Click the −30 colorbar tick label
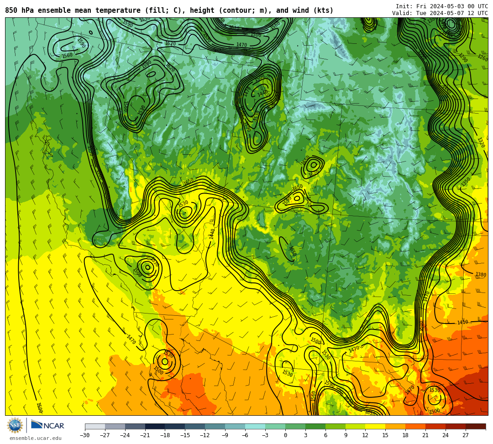This screenshot has height=444, width=493. 85,435
